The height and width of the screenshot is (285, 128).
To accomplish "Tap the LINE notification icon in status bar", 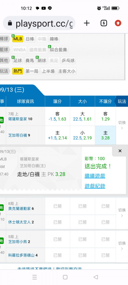I will tap(50, 8).
